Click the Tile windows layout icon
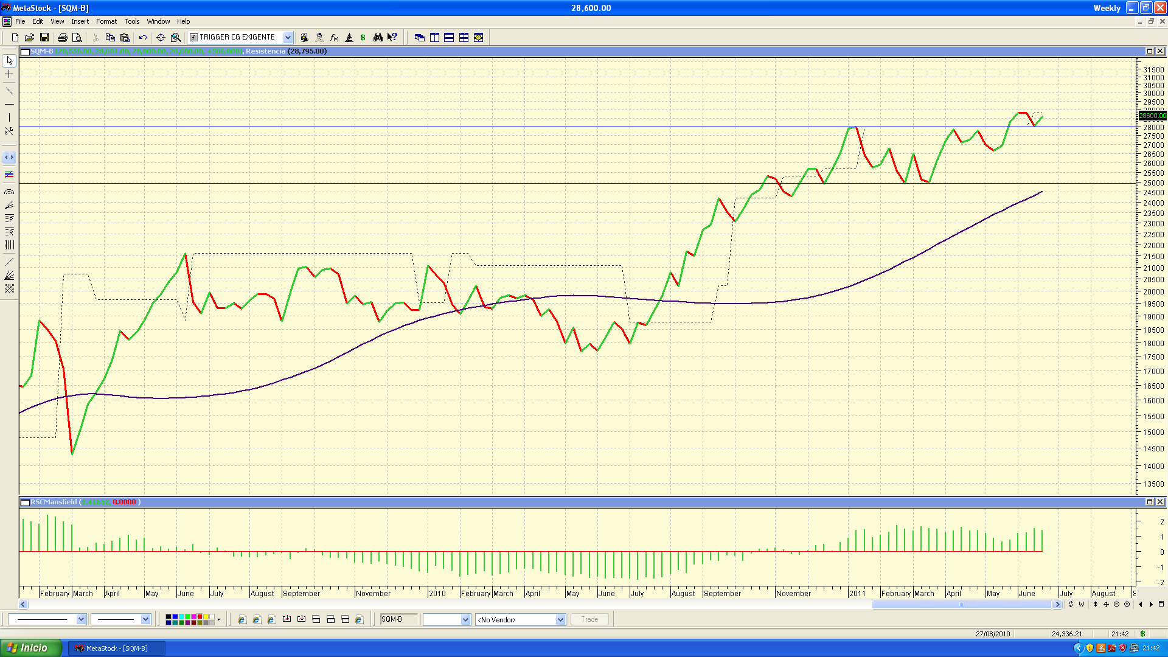 (x=464, y=38)
